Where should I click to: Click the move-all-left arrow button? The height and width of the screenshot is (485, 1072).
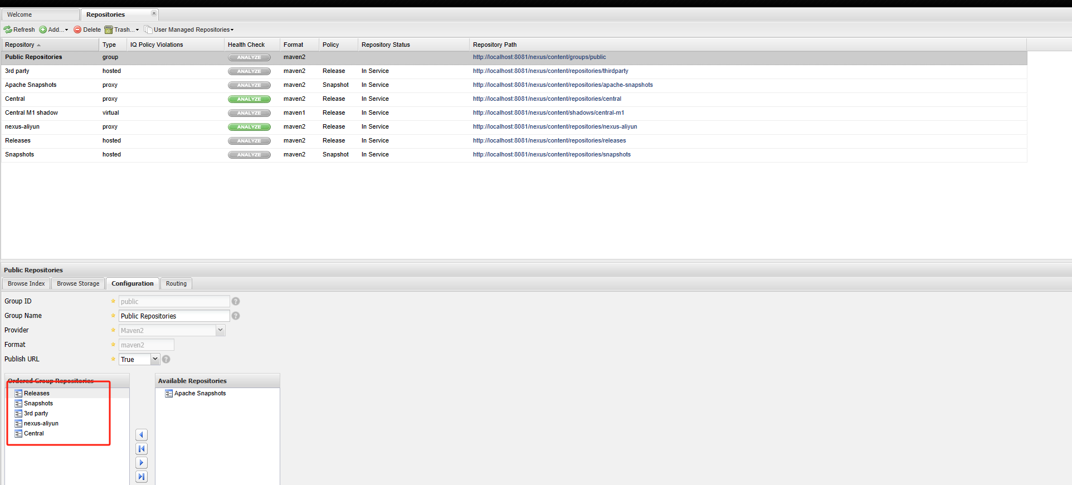[x=142, y=449]
